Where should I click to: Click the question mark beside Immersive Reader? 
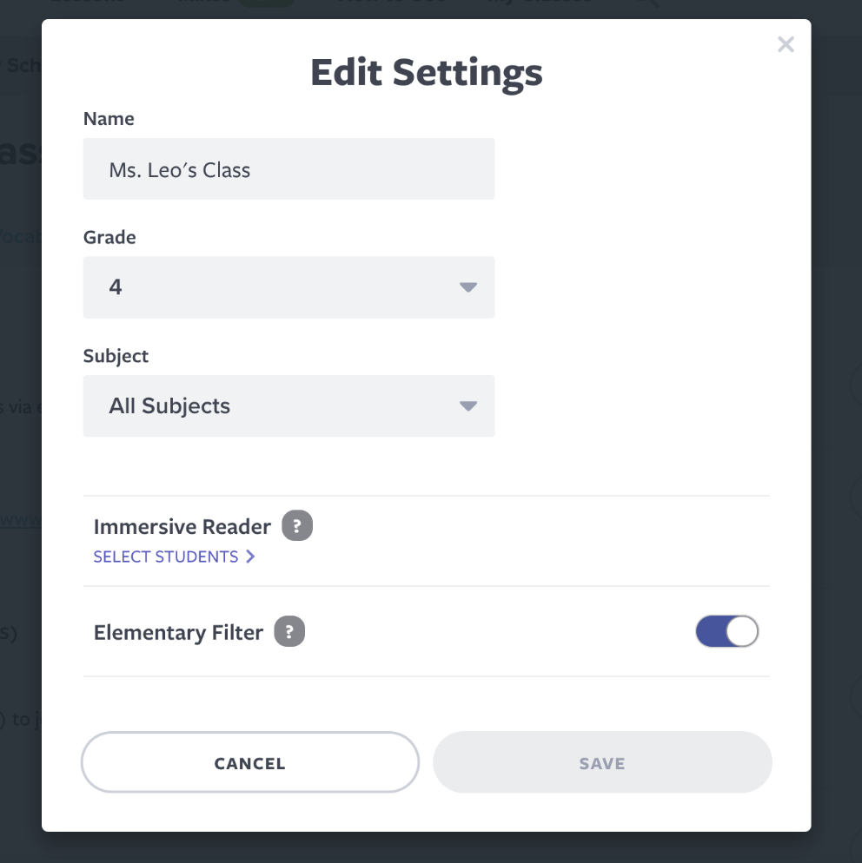[297, 525]
